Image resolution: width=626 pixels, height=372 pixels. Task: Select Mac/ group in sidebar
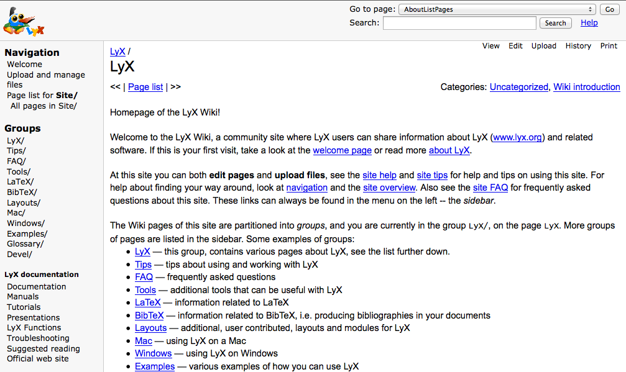tap(16, 213)
